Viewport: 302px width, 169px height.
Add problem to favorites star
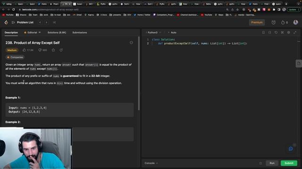click(53, 50)
